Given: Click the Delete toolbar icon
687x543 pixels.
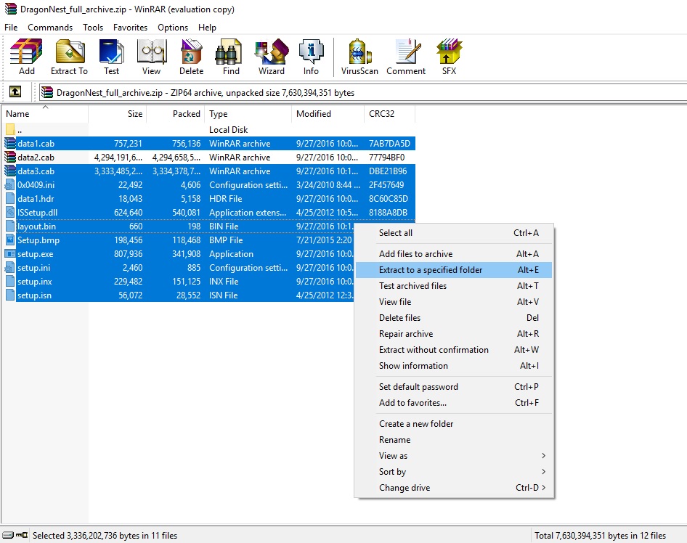Looking at the screenshot, I should 192,57.
